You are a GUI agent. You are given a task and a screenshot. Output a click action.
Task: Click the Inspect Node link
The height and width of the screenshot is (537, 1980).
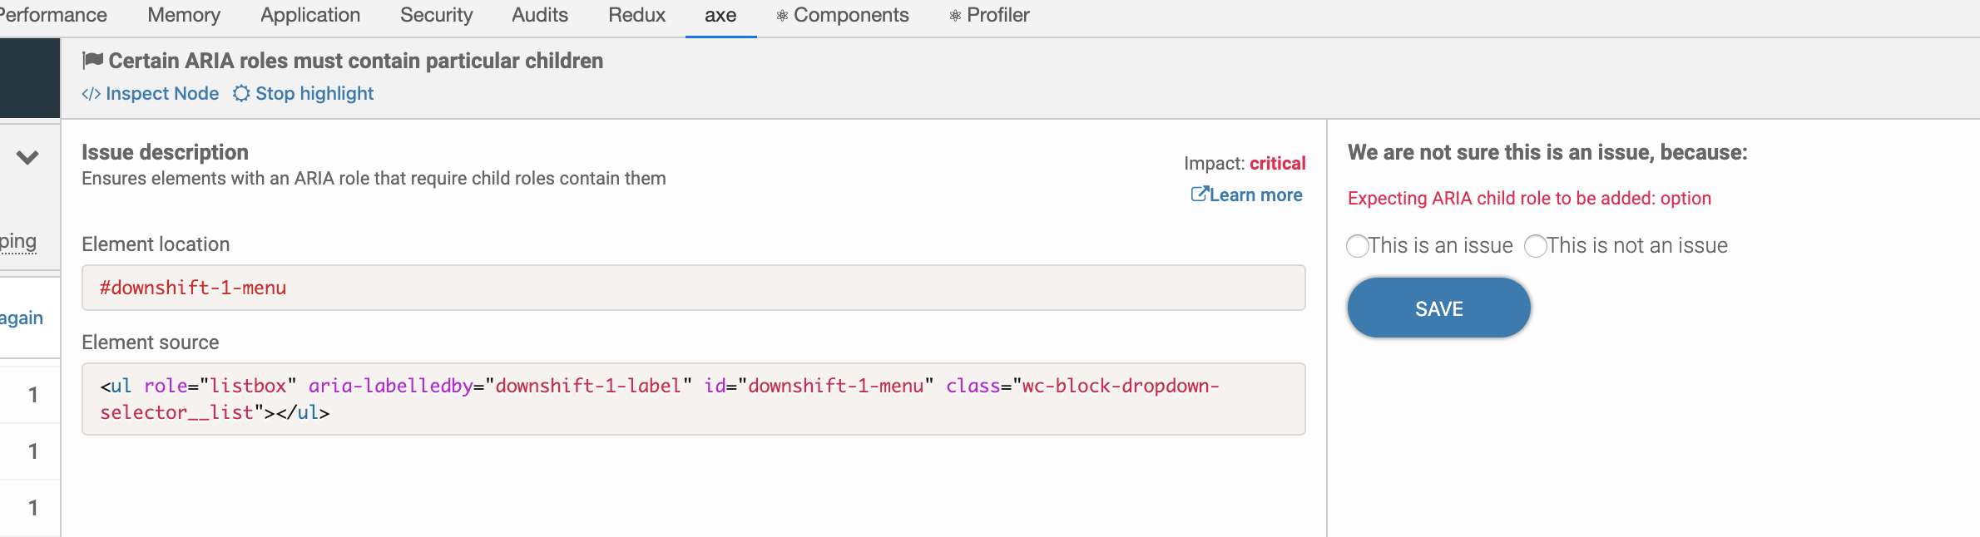pos(162,94)
